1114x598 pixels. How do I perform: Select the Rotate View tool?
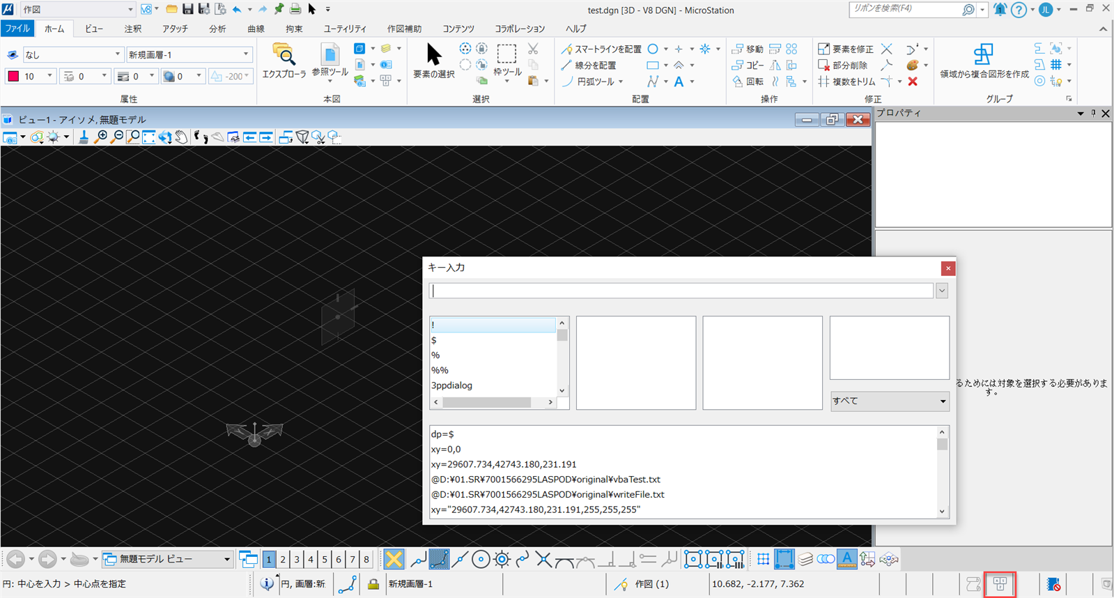[165, 137]
